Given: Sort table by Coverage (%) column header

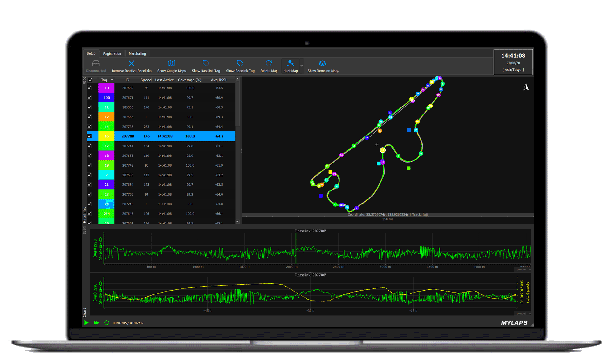Looking at the screenshot, I should pos(189,80).
